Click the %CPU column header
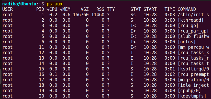211x99 pixels. (52, 9)
